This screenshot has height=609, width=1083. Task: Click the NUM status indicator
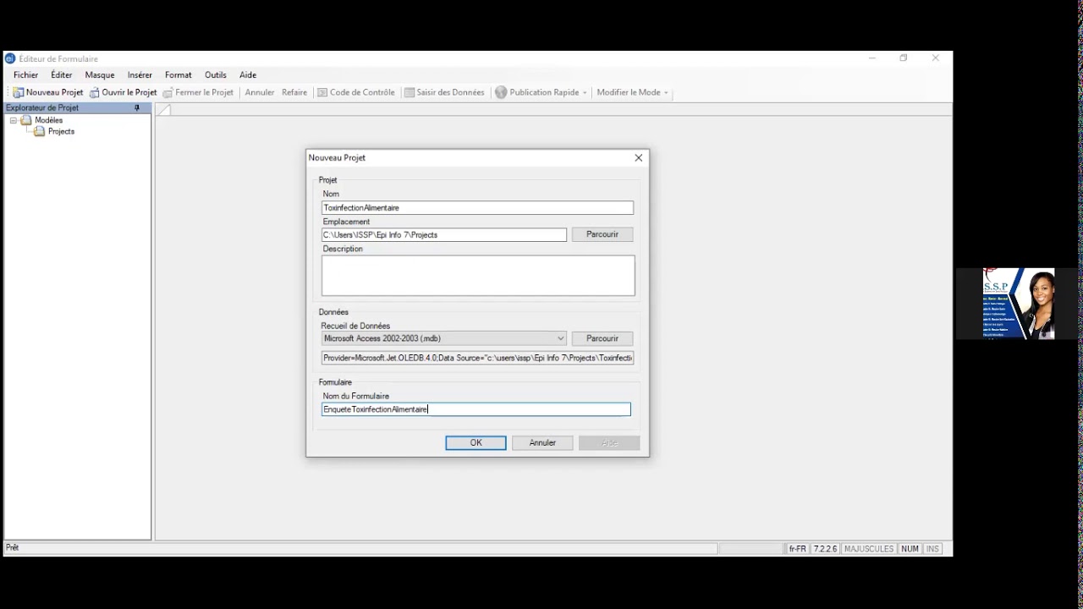(910, 549)
